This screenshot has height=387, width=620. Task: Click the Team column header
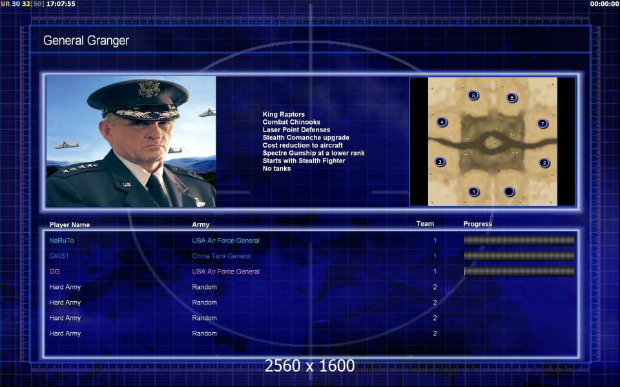pos(425,224)
